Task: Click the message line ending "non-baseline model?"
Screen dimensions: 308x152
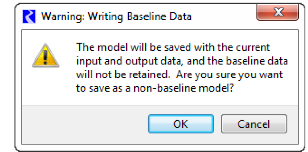Action: click(x=155, y=89)
